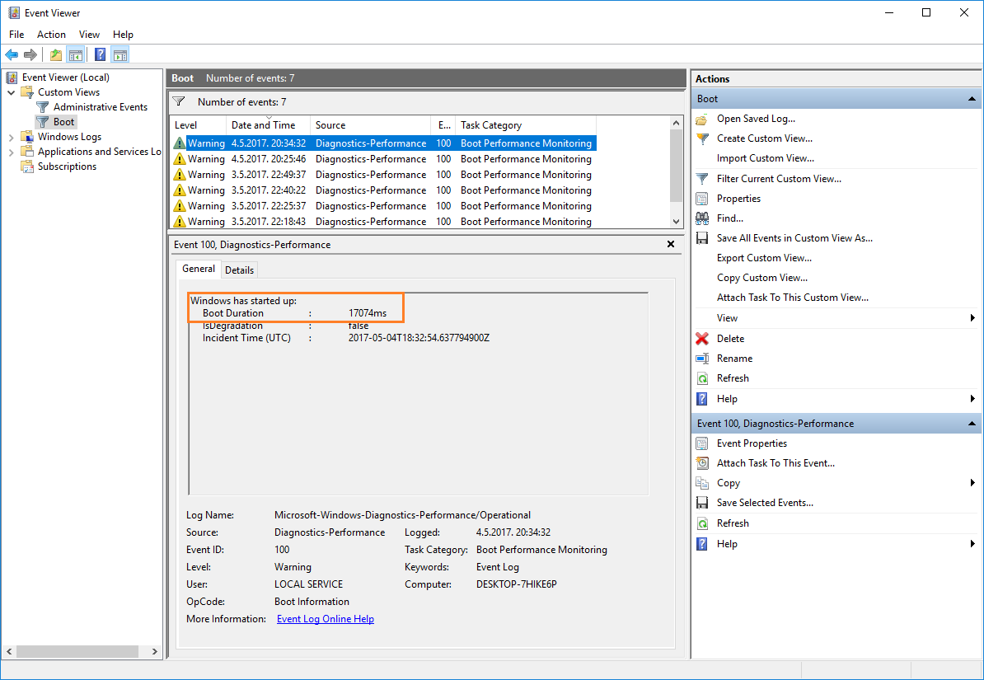Image resolution: width=984 pixels, height=680 pixels.
Task: Click the red Delete icon in Actions
Action: click(x=702, y=339)
